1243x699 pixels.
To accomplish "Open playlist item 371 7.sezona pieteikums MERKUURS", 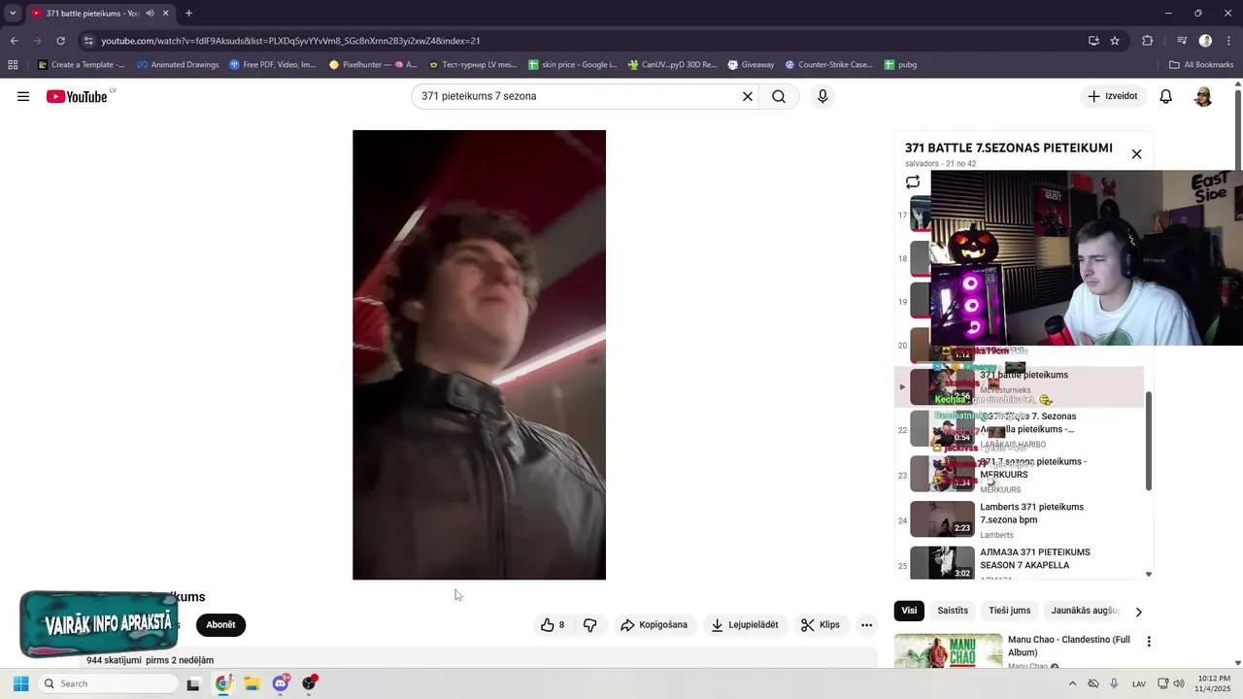I will [x=1019, y=475].
